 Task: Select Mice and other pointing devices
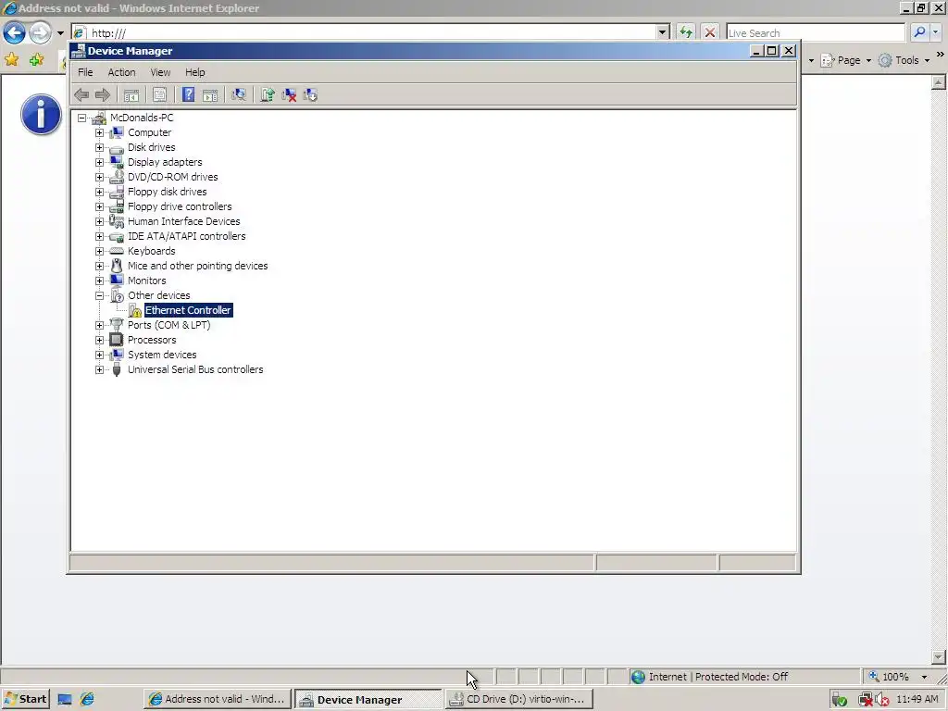[197, 266]
